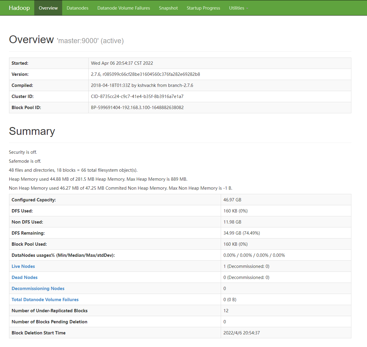The width and height of the screenshot is (367, 347).
Task: Click Live Nodes value 1 (Decommissioned: 0)
Action: click(x=246, y=266)
